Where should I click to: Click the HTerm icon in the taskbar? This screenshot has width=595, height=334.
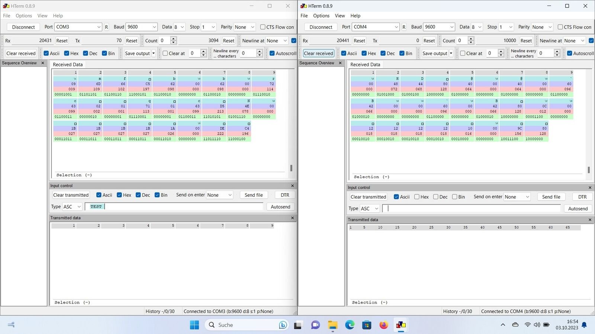point(401,325)
